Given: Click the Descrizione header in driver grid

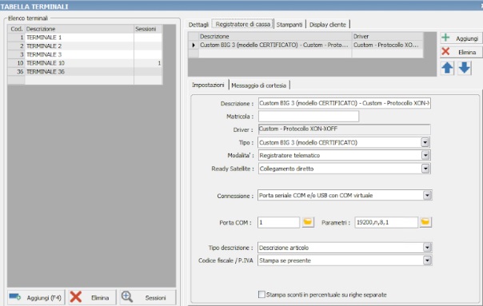Looking at the screenshot, I should point(275,36).
